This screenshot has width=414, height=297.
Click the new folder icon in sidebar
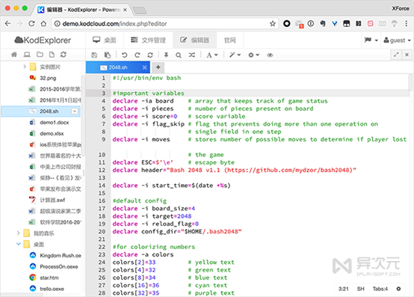pyautogui.click(x=40, y=55)
